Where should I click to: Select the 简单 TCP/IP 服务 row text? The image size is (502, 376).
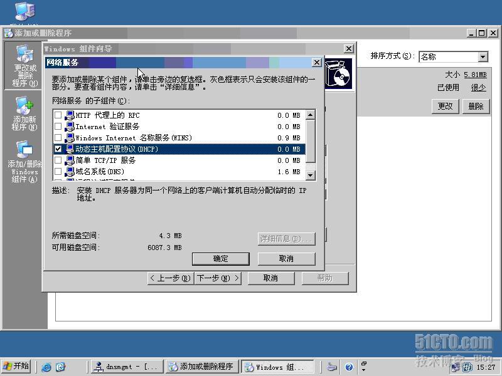[x=105, y=160]
